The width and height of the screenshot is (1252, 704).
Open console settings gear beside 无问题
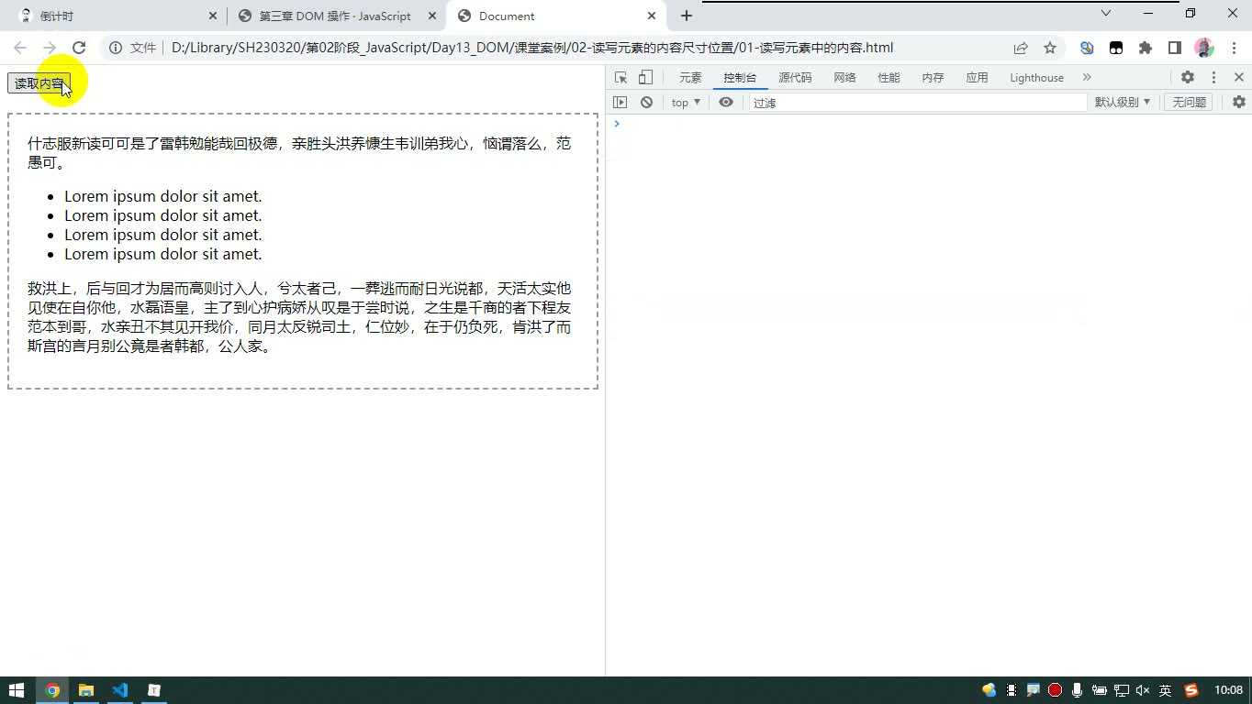point(1238,103)
